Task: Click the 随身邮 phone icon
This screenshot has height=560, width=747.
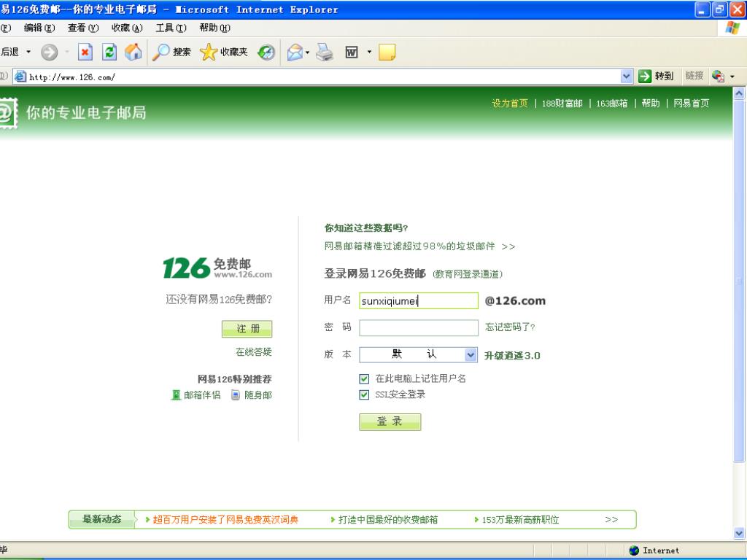Action: (x=236, y=394)
